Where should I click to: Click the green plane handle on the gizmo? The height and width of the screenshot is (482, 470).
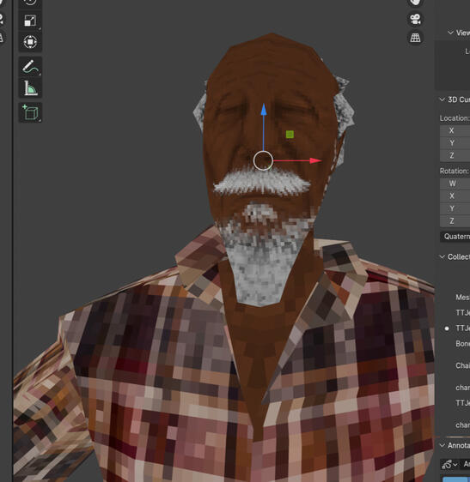290,135
